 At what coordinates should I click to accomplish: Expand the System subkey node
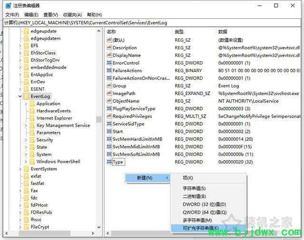(x=26, y=155)
